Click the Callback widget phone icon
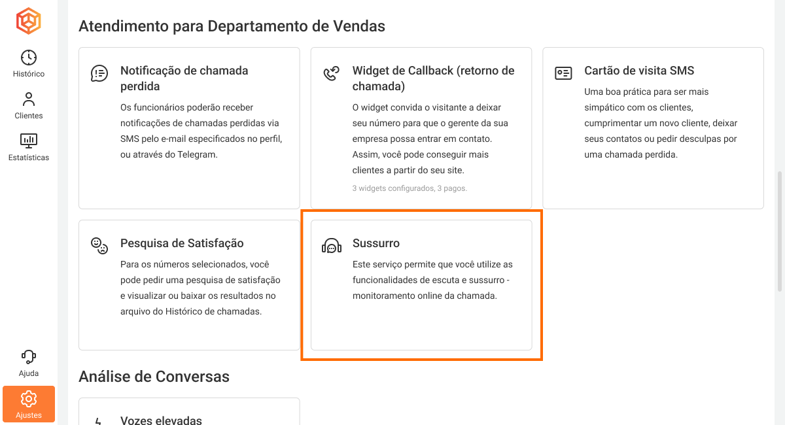 (x=332, y=73)
